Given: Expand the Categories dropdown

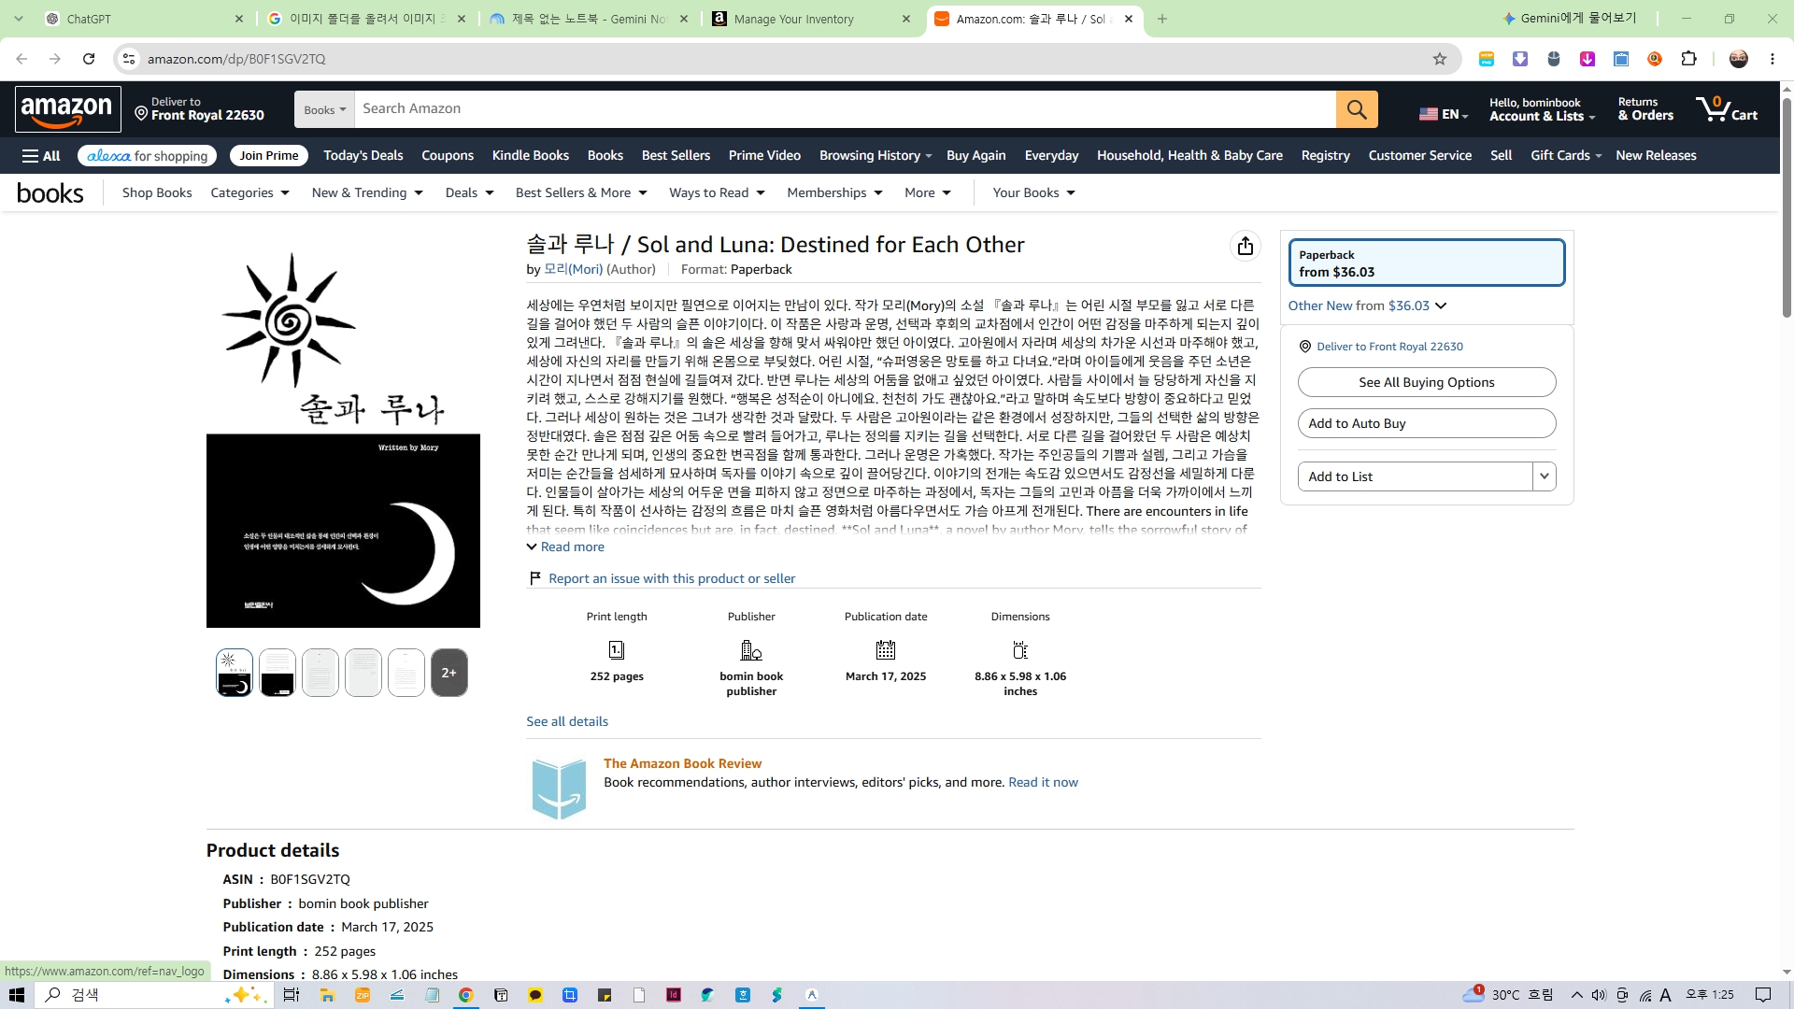Looking at the screenshot, I should [249, 192].
